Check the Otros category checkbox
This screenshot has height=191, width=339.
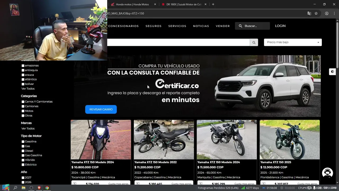23,116
